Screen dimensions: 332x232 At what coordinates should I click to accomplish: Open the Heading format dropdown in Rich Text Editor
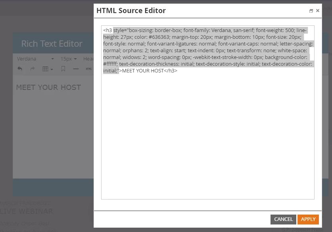click(x=88, y=59)
